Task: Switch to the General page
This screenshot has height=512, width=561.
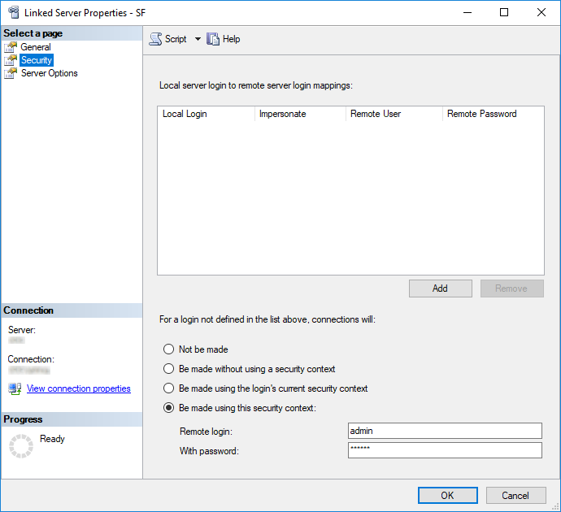Action: click(x=36, y=47)
